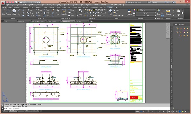Switch to the Manage ribbon tab
The width and height of the screenshot is (191, 114).
[38, 7]
